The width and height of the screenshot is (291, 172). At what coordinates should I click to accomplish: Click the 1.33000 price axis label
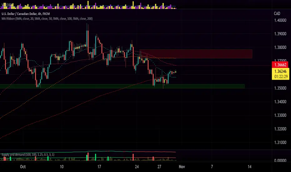tap(280, 115)
